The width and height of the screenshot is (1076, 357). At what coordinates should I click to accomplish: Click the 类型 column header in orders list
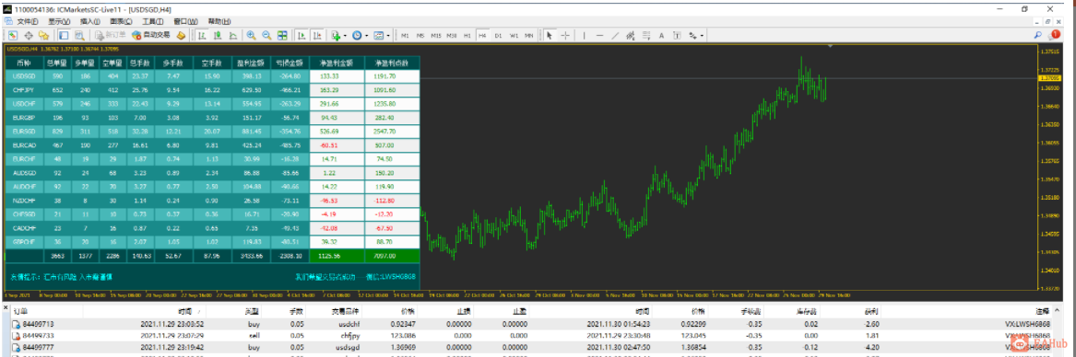(253, 311)
